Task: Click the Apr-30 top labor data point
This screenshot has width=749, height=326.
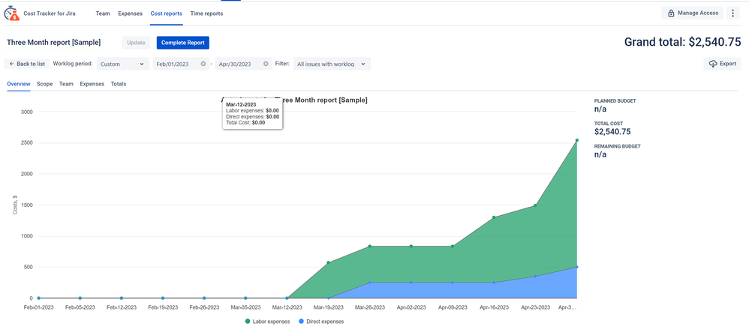Action: [576, 140]
